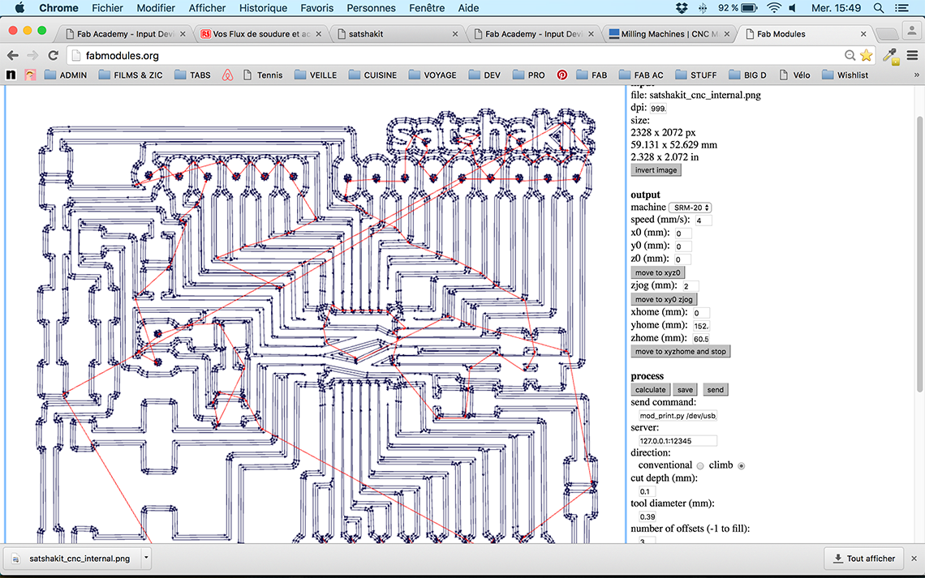
Task: Open the machine SRM-20 dropdown
Action: click(x=691, y=208)
